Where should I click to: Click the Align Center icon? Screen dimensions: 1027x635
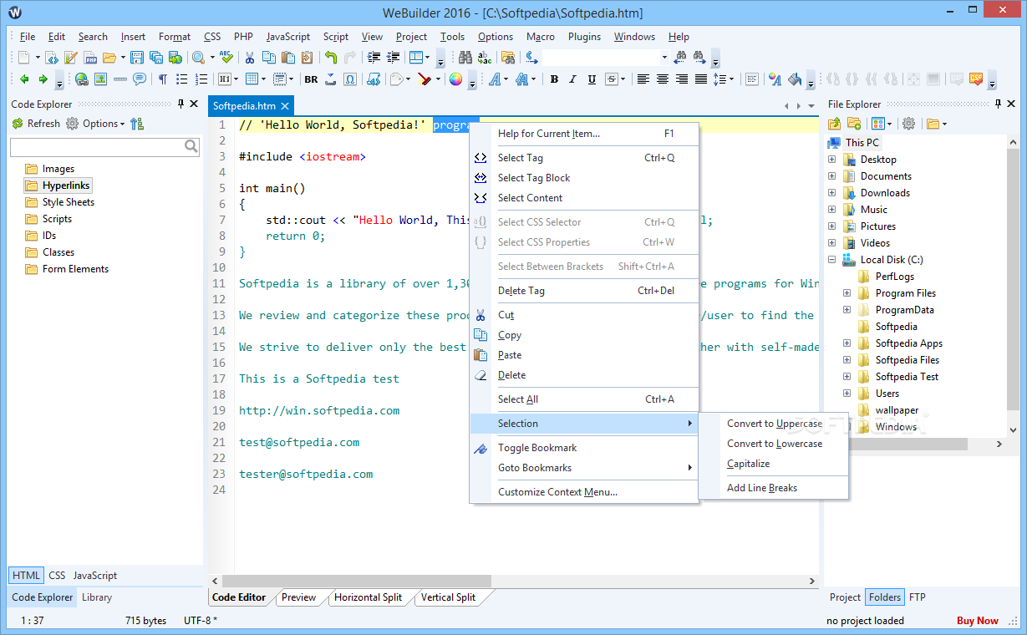pyautogui.click(x=662, y=79)
